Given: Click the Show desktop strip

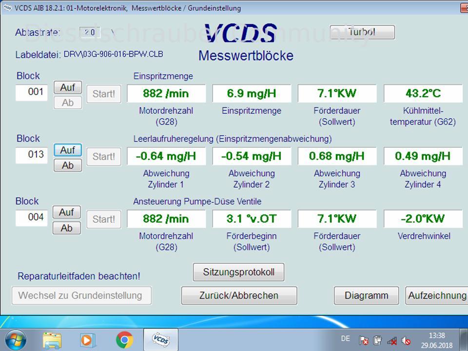Looking at the screenshot, I should pyautogui.click(x=464, y=340).
